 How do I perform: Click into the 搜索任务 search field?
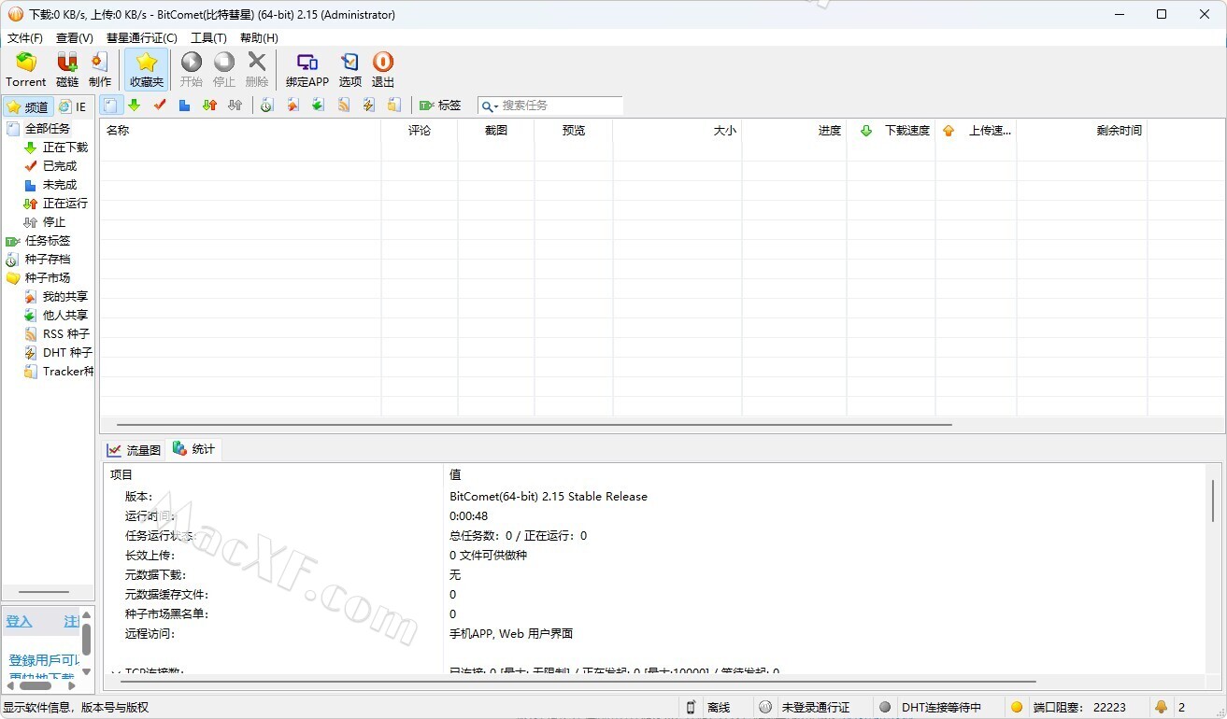coord(561,106)
